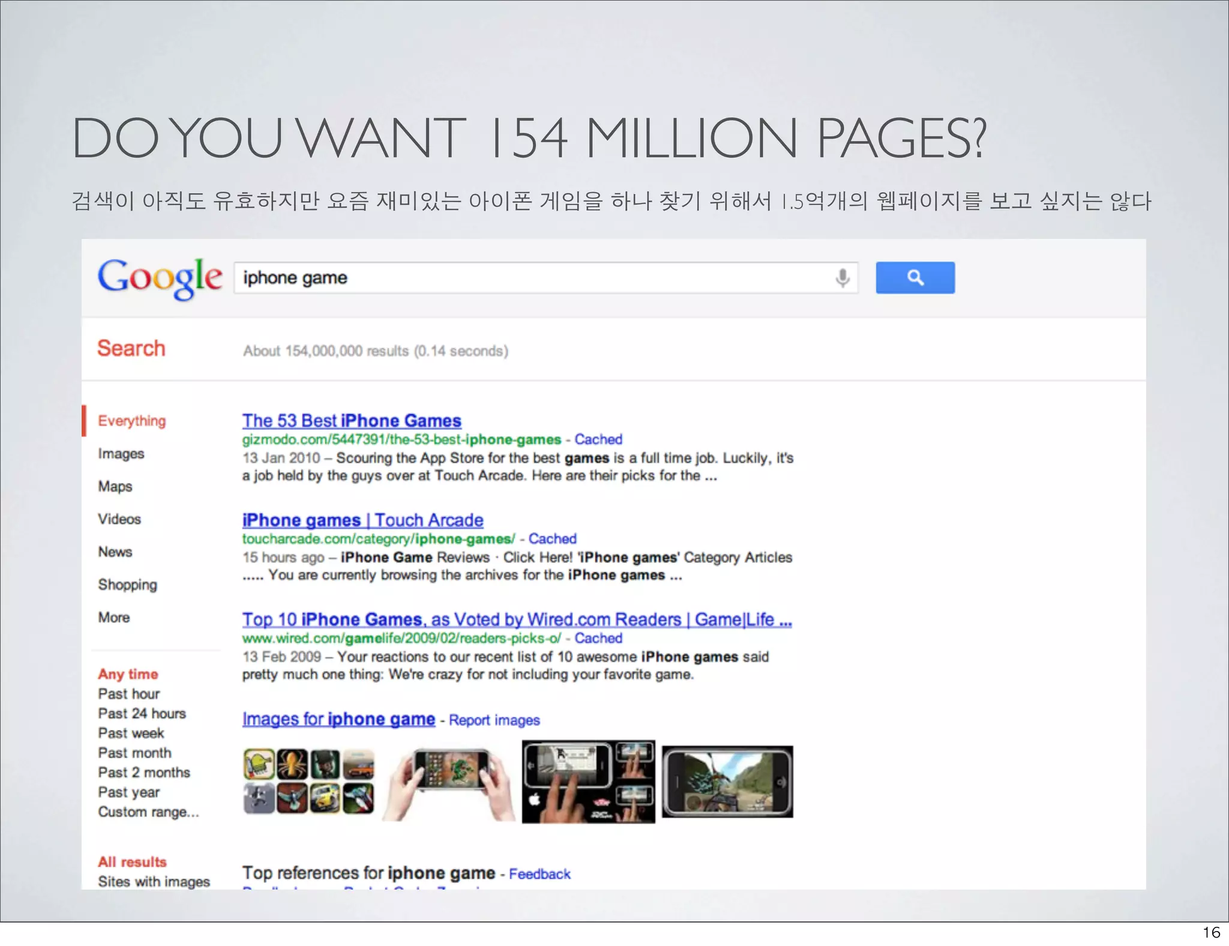The height and width of the screenshot is (946, 1229).
Task: Select the Everything search filter
Action: 132,421
